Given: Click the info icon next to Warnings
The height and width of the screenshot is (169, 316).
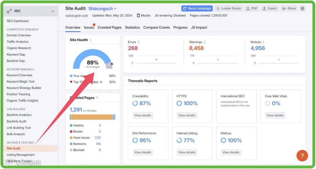Looking at the screenshot, I should pos(205,42).
